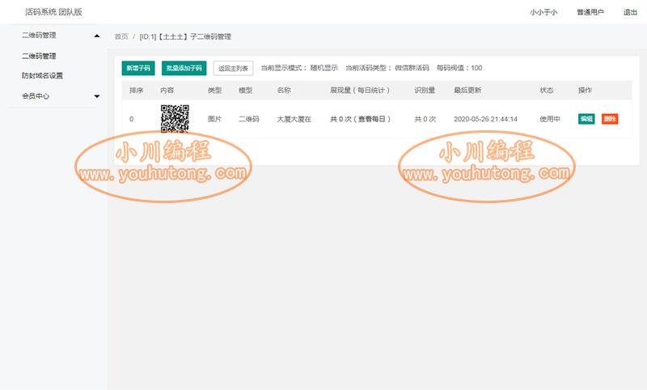Image resolution: width=647 pixels, height=390 pixels.
Task: Click the 每码阀值：100 text
Action: click(459, 68)
